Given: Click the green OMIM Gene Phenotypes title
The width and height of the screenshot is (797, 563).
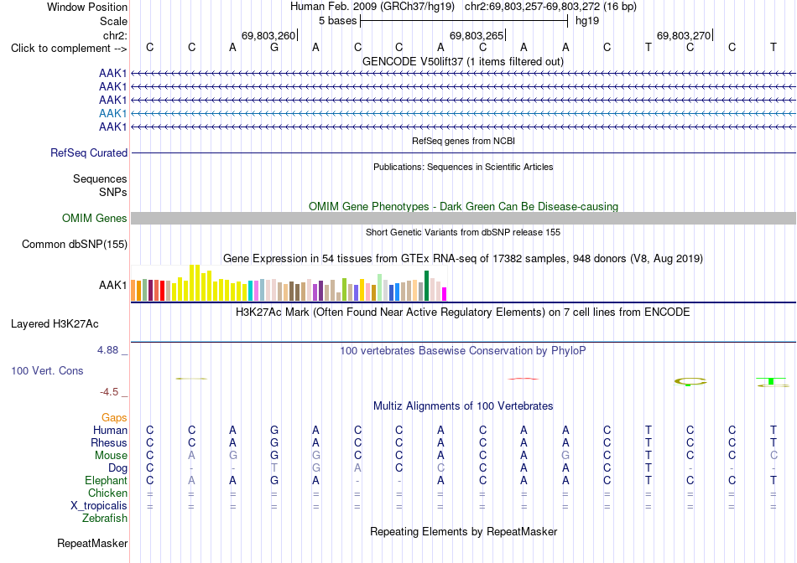Looking at the screenshot, I should coord(463,207).
